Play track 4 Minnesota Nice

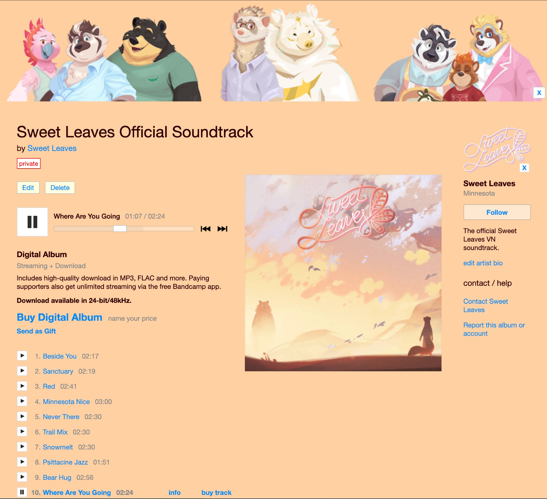(22, 401)
